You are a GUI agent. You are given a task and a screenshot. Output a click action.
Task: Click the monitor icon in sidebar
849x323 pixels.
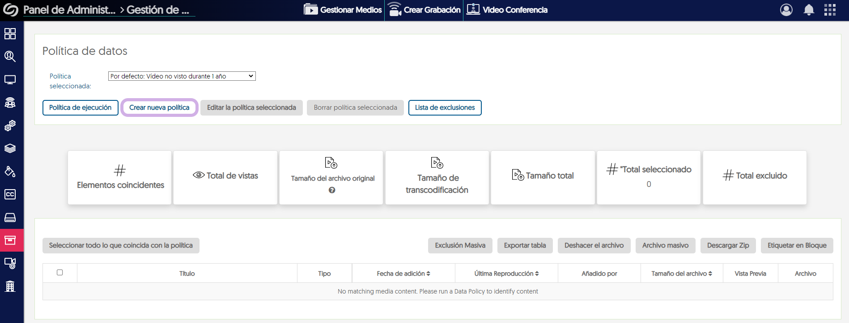[10, 80]
